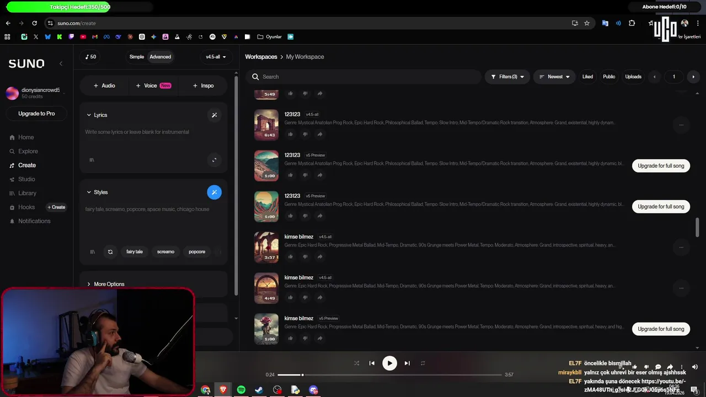Switch to Advanced creation mode
The image size is (706, 397).
(161, 57)
